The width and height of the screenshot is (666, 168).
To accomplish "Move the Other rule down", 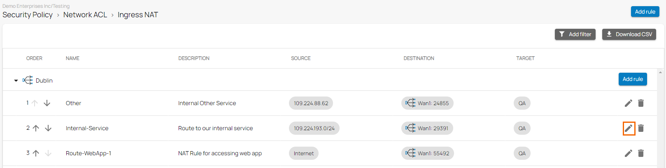I will click(x=47, y=103).
